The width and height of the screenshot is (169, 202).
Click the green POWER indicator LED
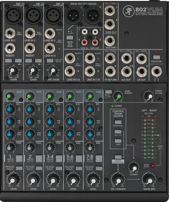pos(112,106)
